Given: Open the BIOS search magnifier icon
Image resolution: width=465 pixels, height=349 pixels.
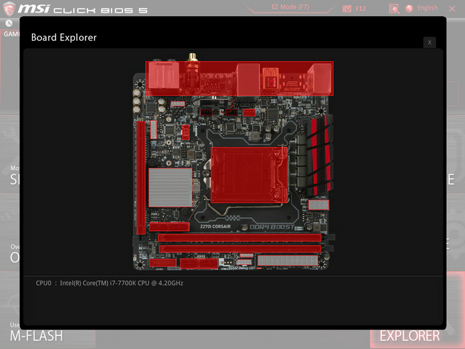Looking at the screenshot, I should (x=394, y=9).
